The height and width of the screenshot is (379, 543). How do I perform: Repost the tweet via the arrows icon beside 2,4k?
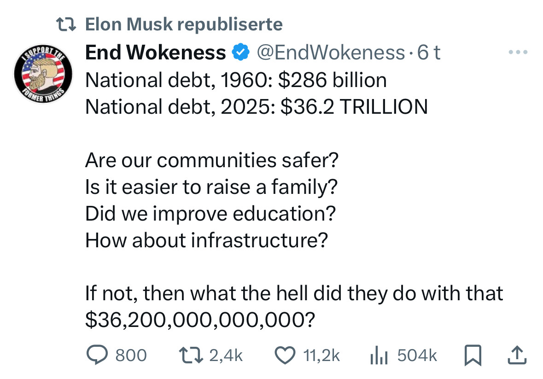(191, 356)
